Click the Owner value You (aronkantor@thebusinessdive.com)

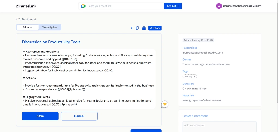pos(206,64)
